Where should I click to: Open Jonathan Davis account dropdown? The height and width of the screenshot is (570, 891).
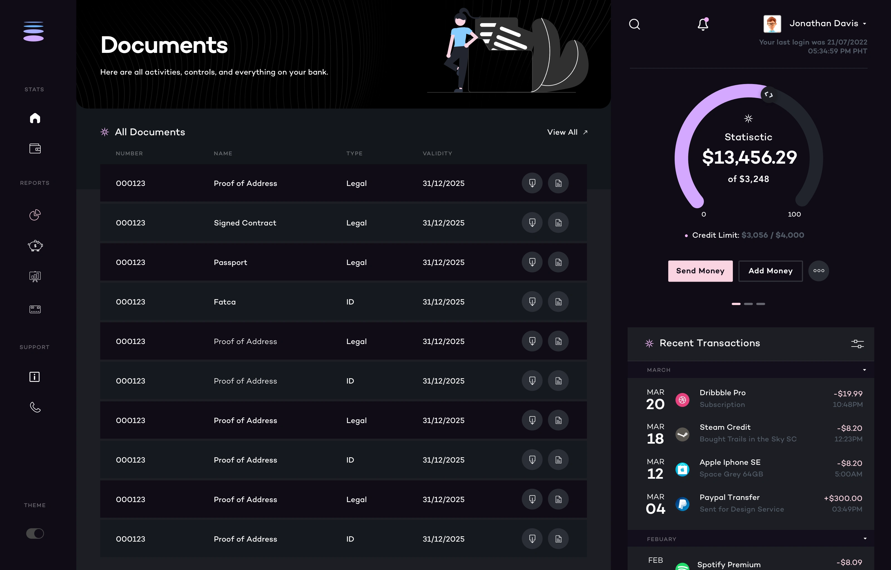pyautogui.click(x=864, y=24)
